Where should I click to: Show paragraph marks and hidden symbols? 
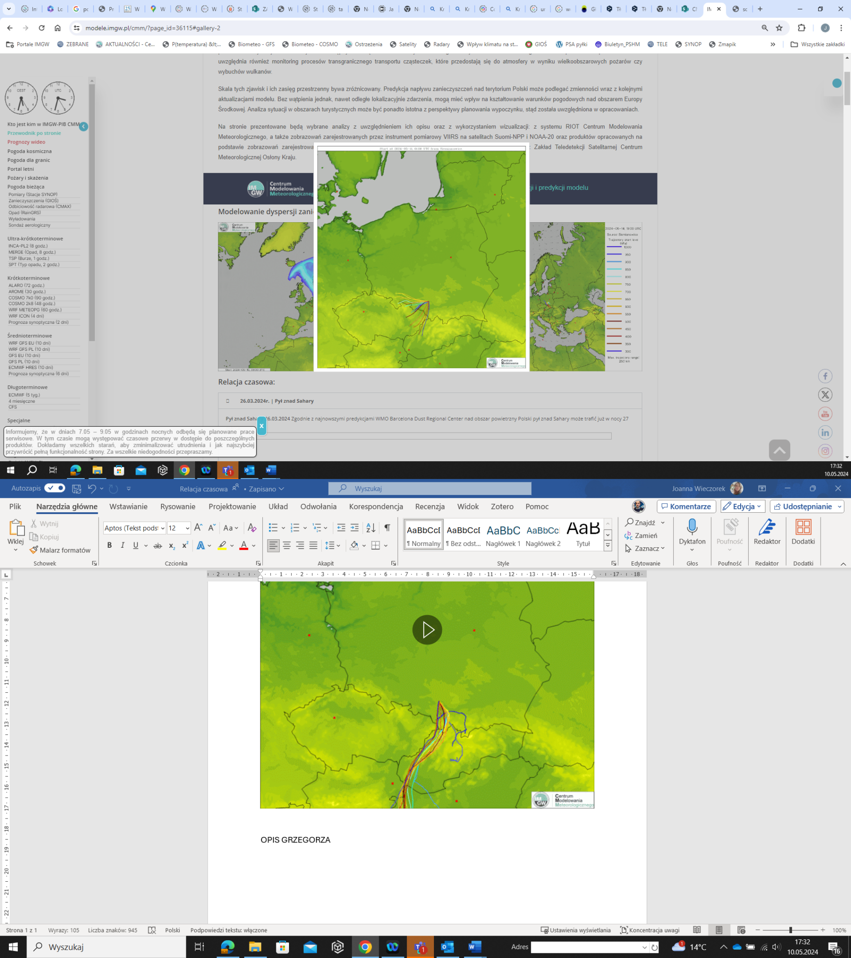(387, 528)
